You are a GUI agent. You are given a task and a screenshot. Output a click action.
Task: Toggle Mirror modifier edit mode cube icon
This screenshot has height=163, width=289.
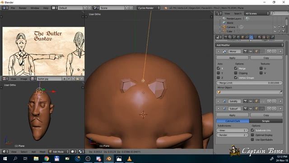coord(256,51)
